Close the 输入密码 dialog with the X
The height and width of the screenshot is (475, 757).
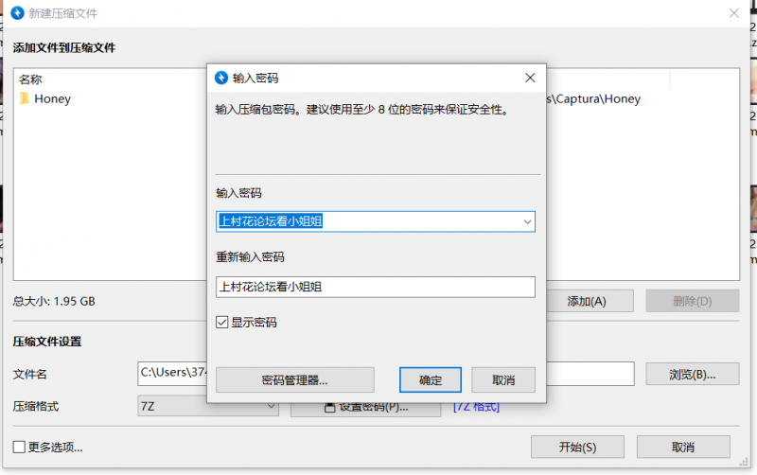(530, 78)
